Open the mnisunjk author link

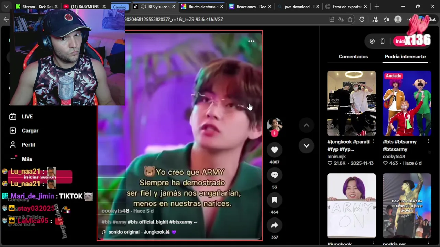coord(337,156)
